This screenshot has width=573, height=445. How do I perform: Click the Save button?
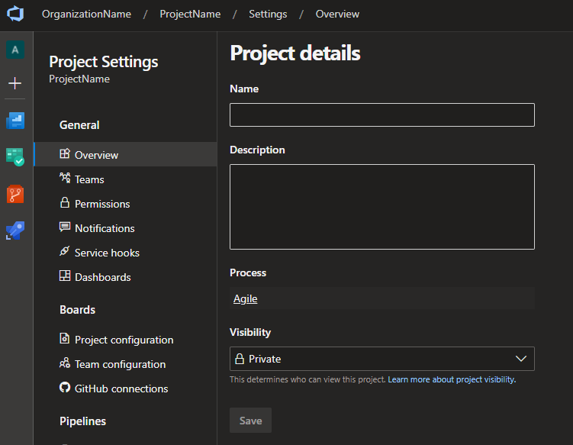(x=250, y=421)
